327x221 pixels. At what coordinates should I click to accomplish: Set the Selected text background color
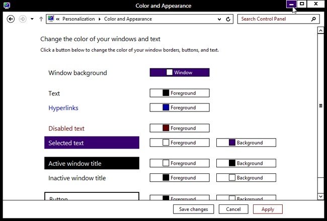(246, 143)
